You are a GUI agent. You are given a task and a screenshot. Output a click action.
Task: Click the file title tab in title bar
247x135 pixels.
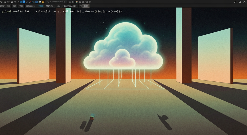pos(56,2)
